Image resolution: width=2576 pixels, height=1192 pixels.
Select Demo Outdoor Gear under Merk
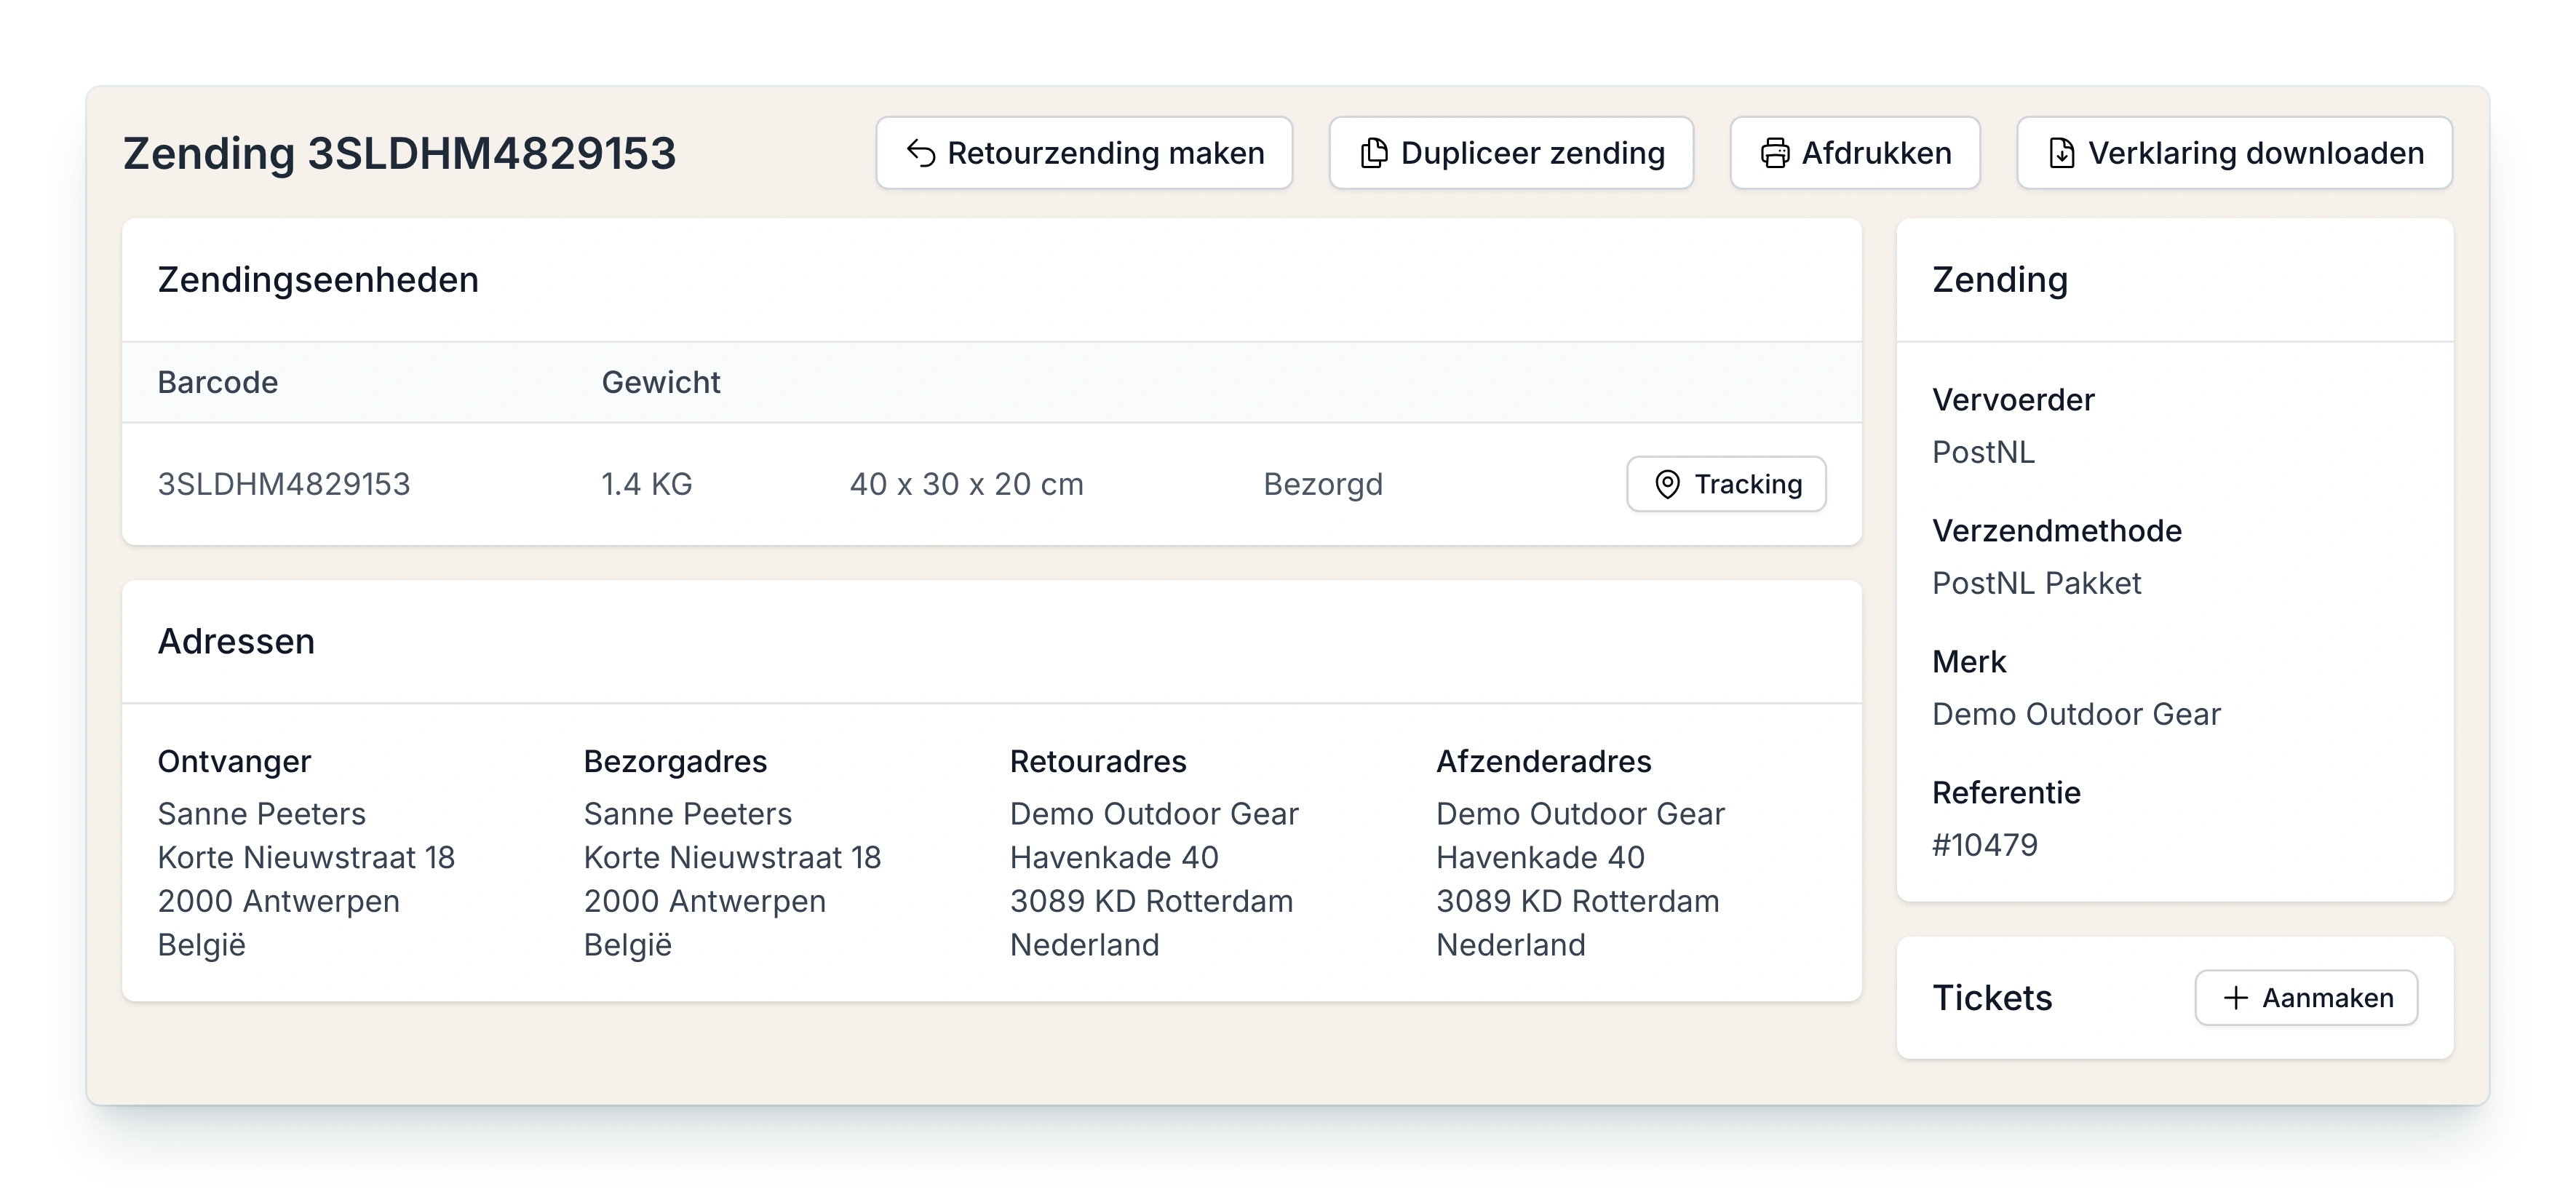coord(2076,714)
